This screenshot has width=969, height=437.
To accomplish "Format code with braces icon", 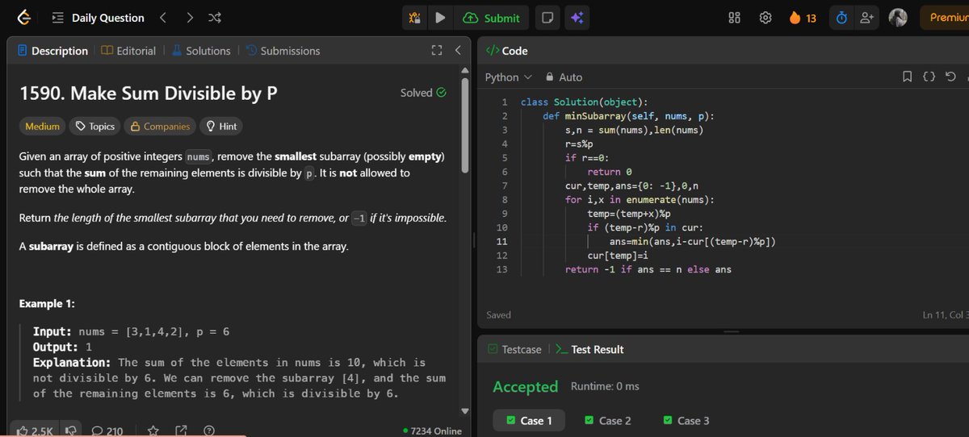I will coord(929,77).
